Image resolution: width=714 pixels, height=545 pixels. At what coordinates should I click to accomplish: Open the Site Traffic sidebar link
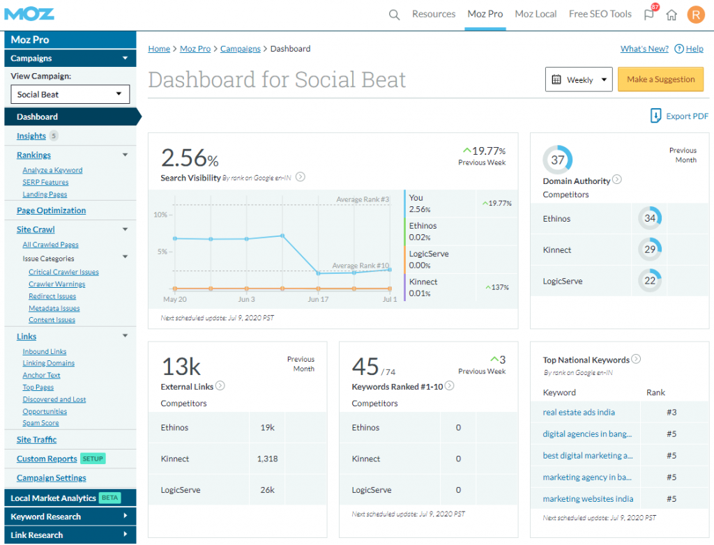coord(36,440)
